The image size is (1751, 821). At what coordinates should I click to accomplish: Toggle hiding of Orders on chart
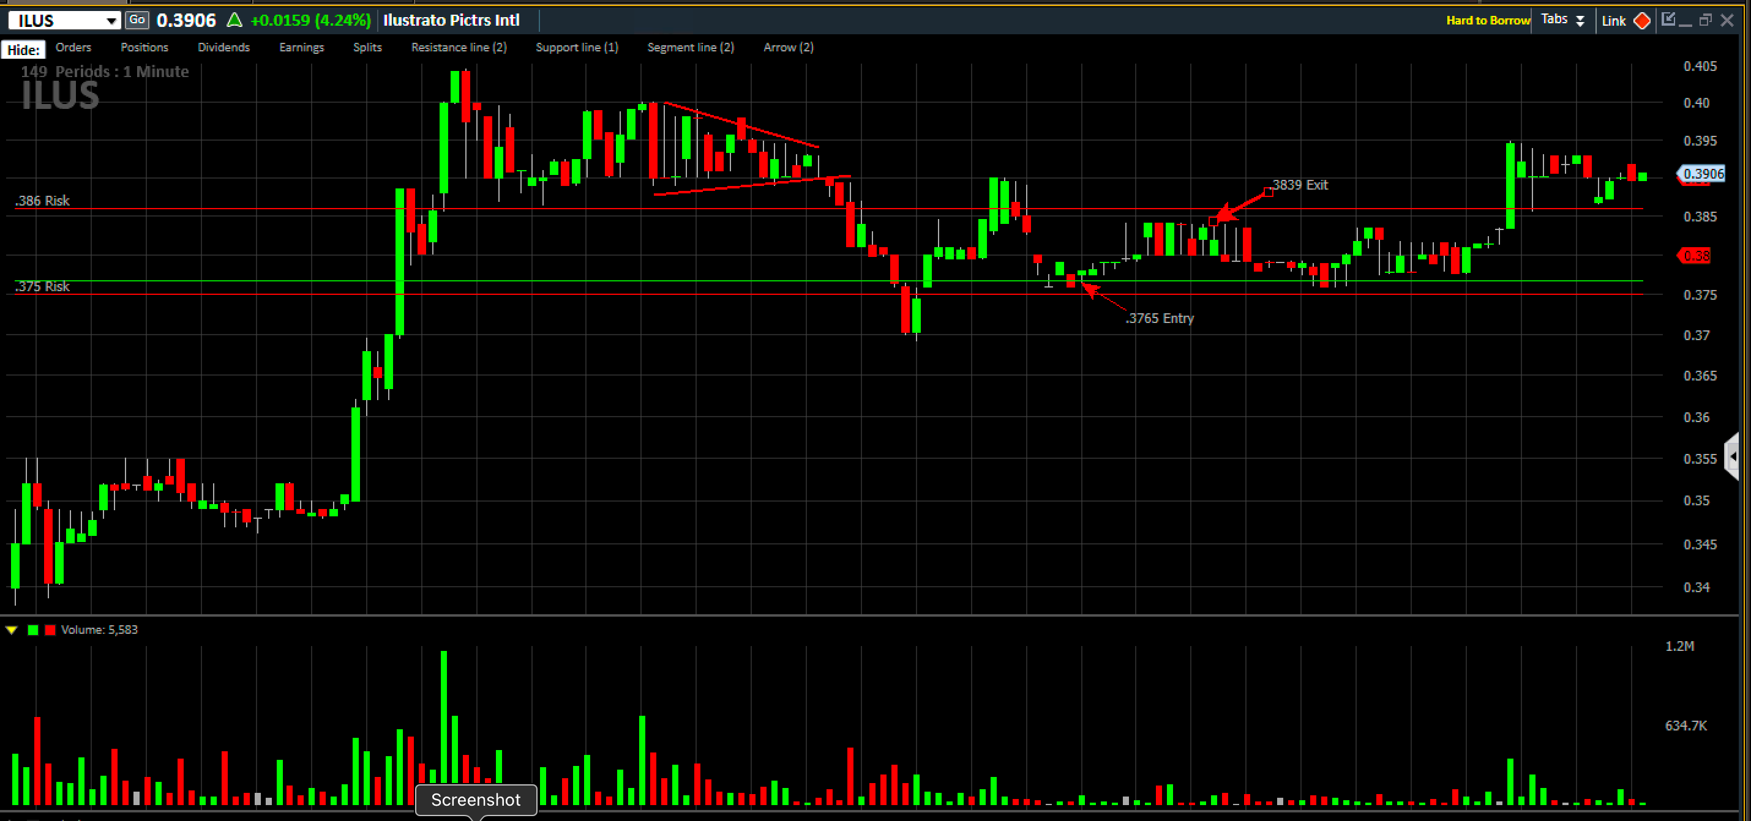(73, 48)
